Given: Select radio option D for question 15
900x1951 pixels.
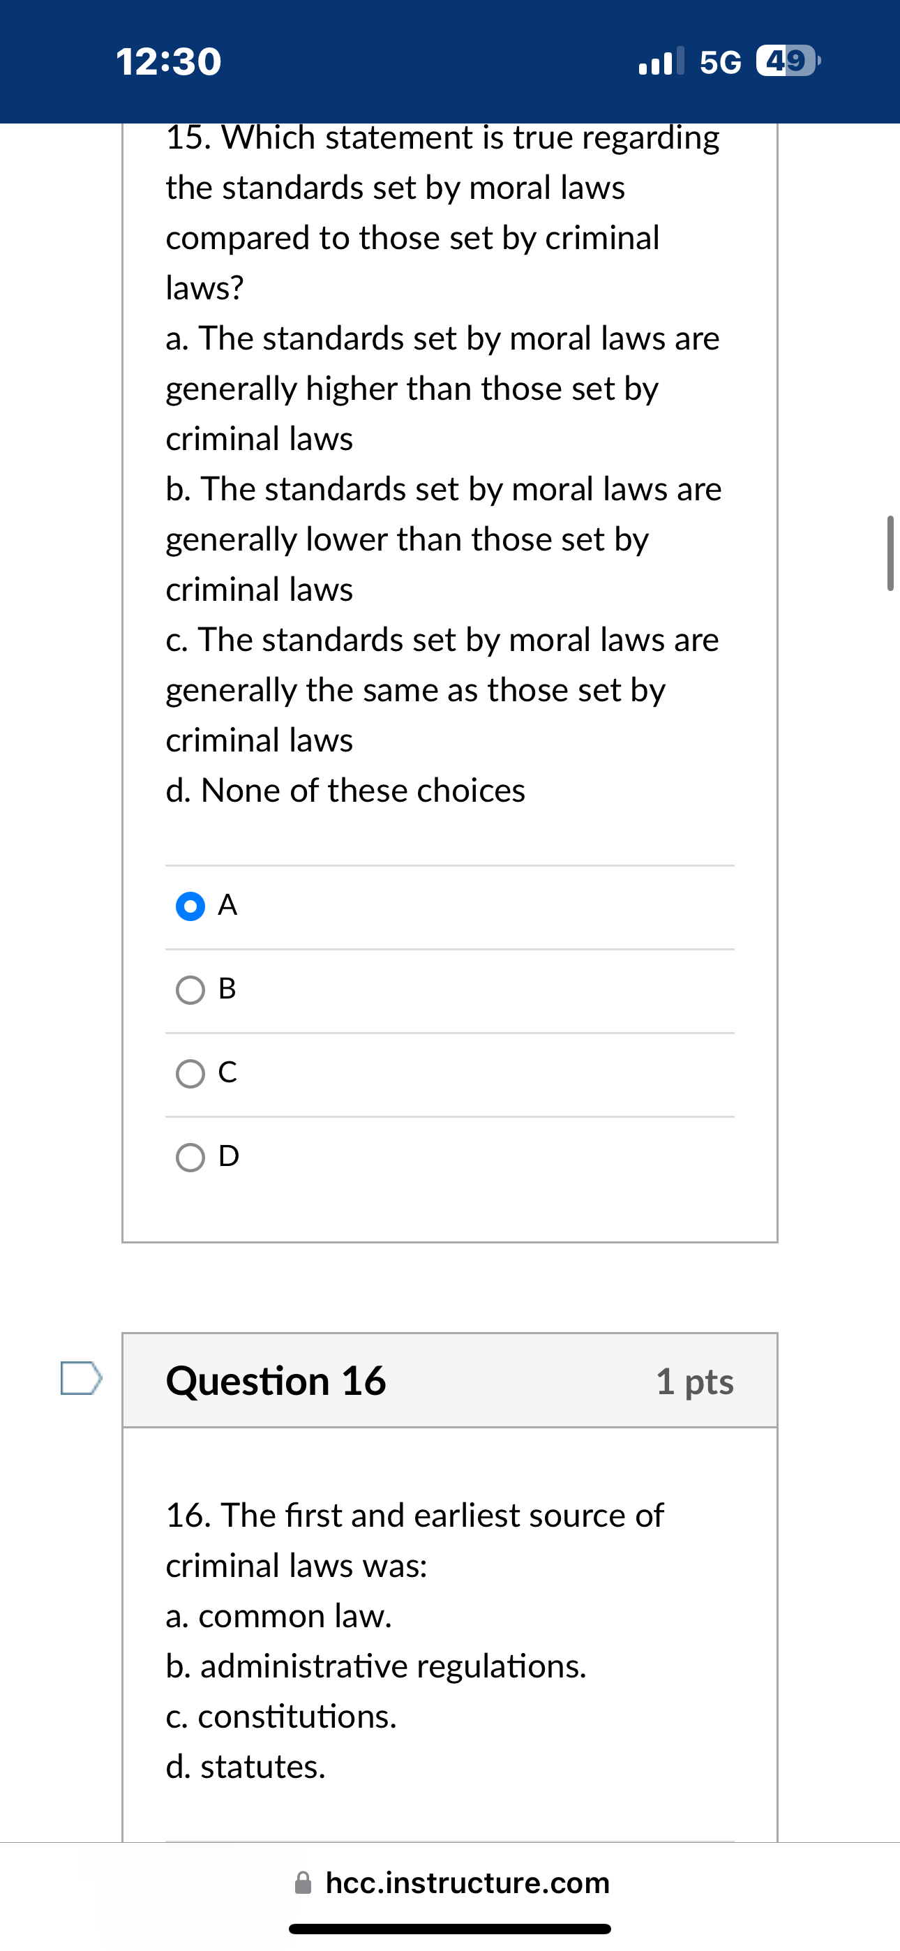Looking at the screenshot, I should point(190,1157).
